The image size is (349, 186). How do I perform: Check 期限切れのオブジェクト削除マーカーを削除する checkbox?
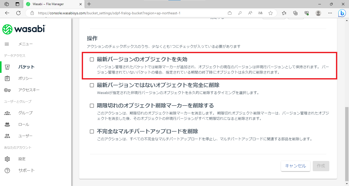(92, 106)
